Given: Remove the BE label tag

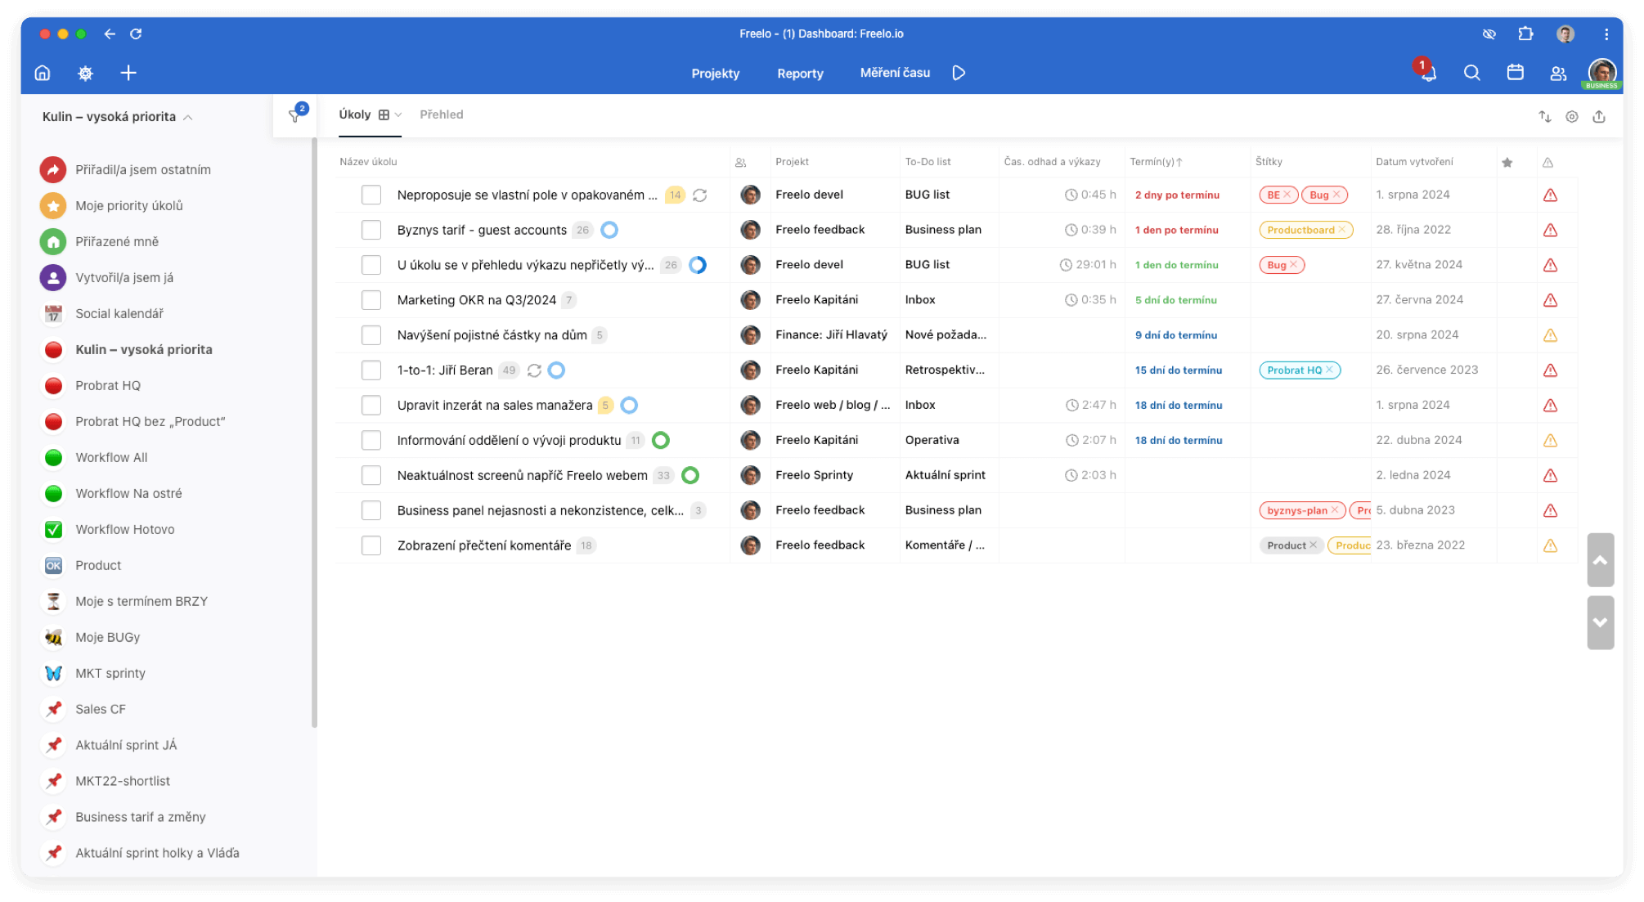Looking at the screenshot, I should point(1287,195).
